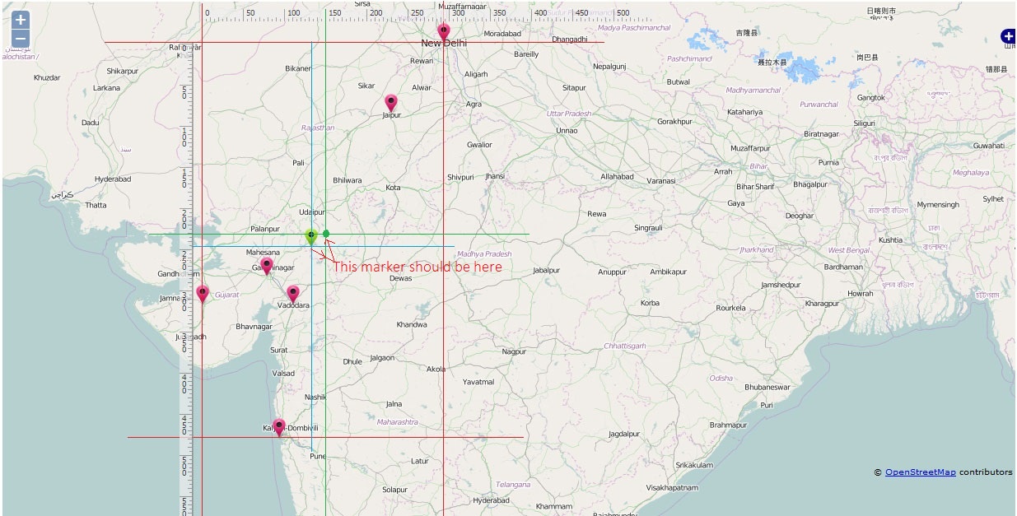Click the Bikaner city label
Image resolution: width=1017 pixels, height=516 pixels.
(298, 68)
